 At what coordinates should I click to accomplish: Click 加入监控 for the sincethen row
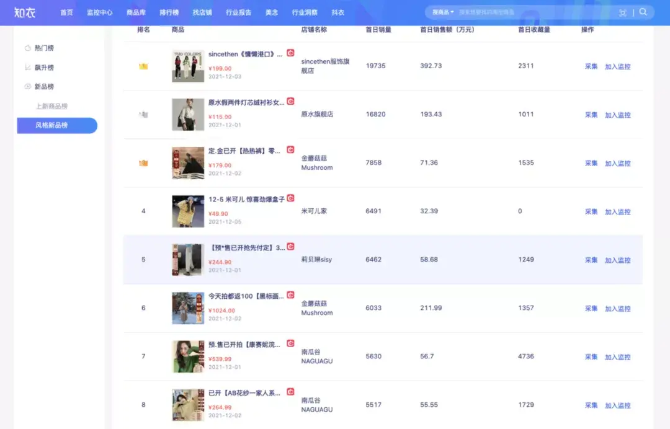pyautogui.click(x=618, y=66)
